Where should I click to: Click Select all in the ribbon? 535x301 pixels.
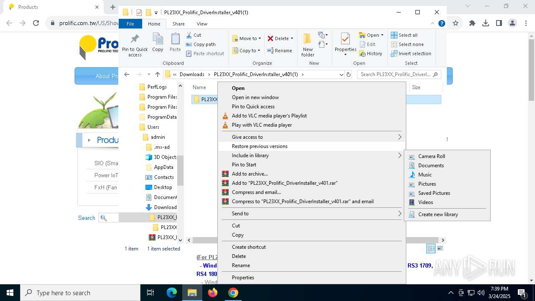point(404,35)
